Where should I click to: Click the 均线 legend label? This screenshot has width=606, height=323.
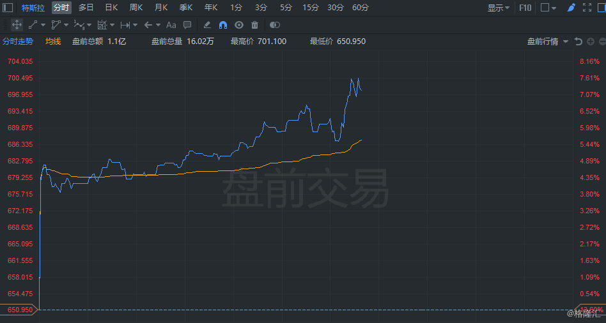(53, 41)
